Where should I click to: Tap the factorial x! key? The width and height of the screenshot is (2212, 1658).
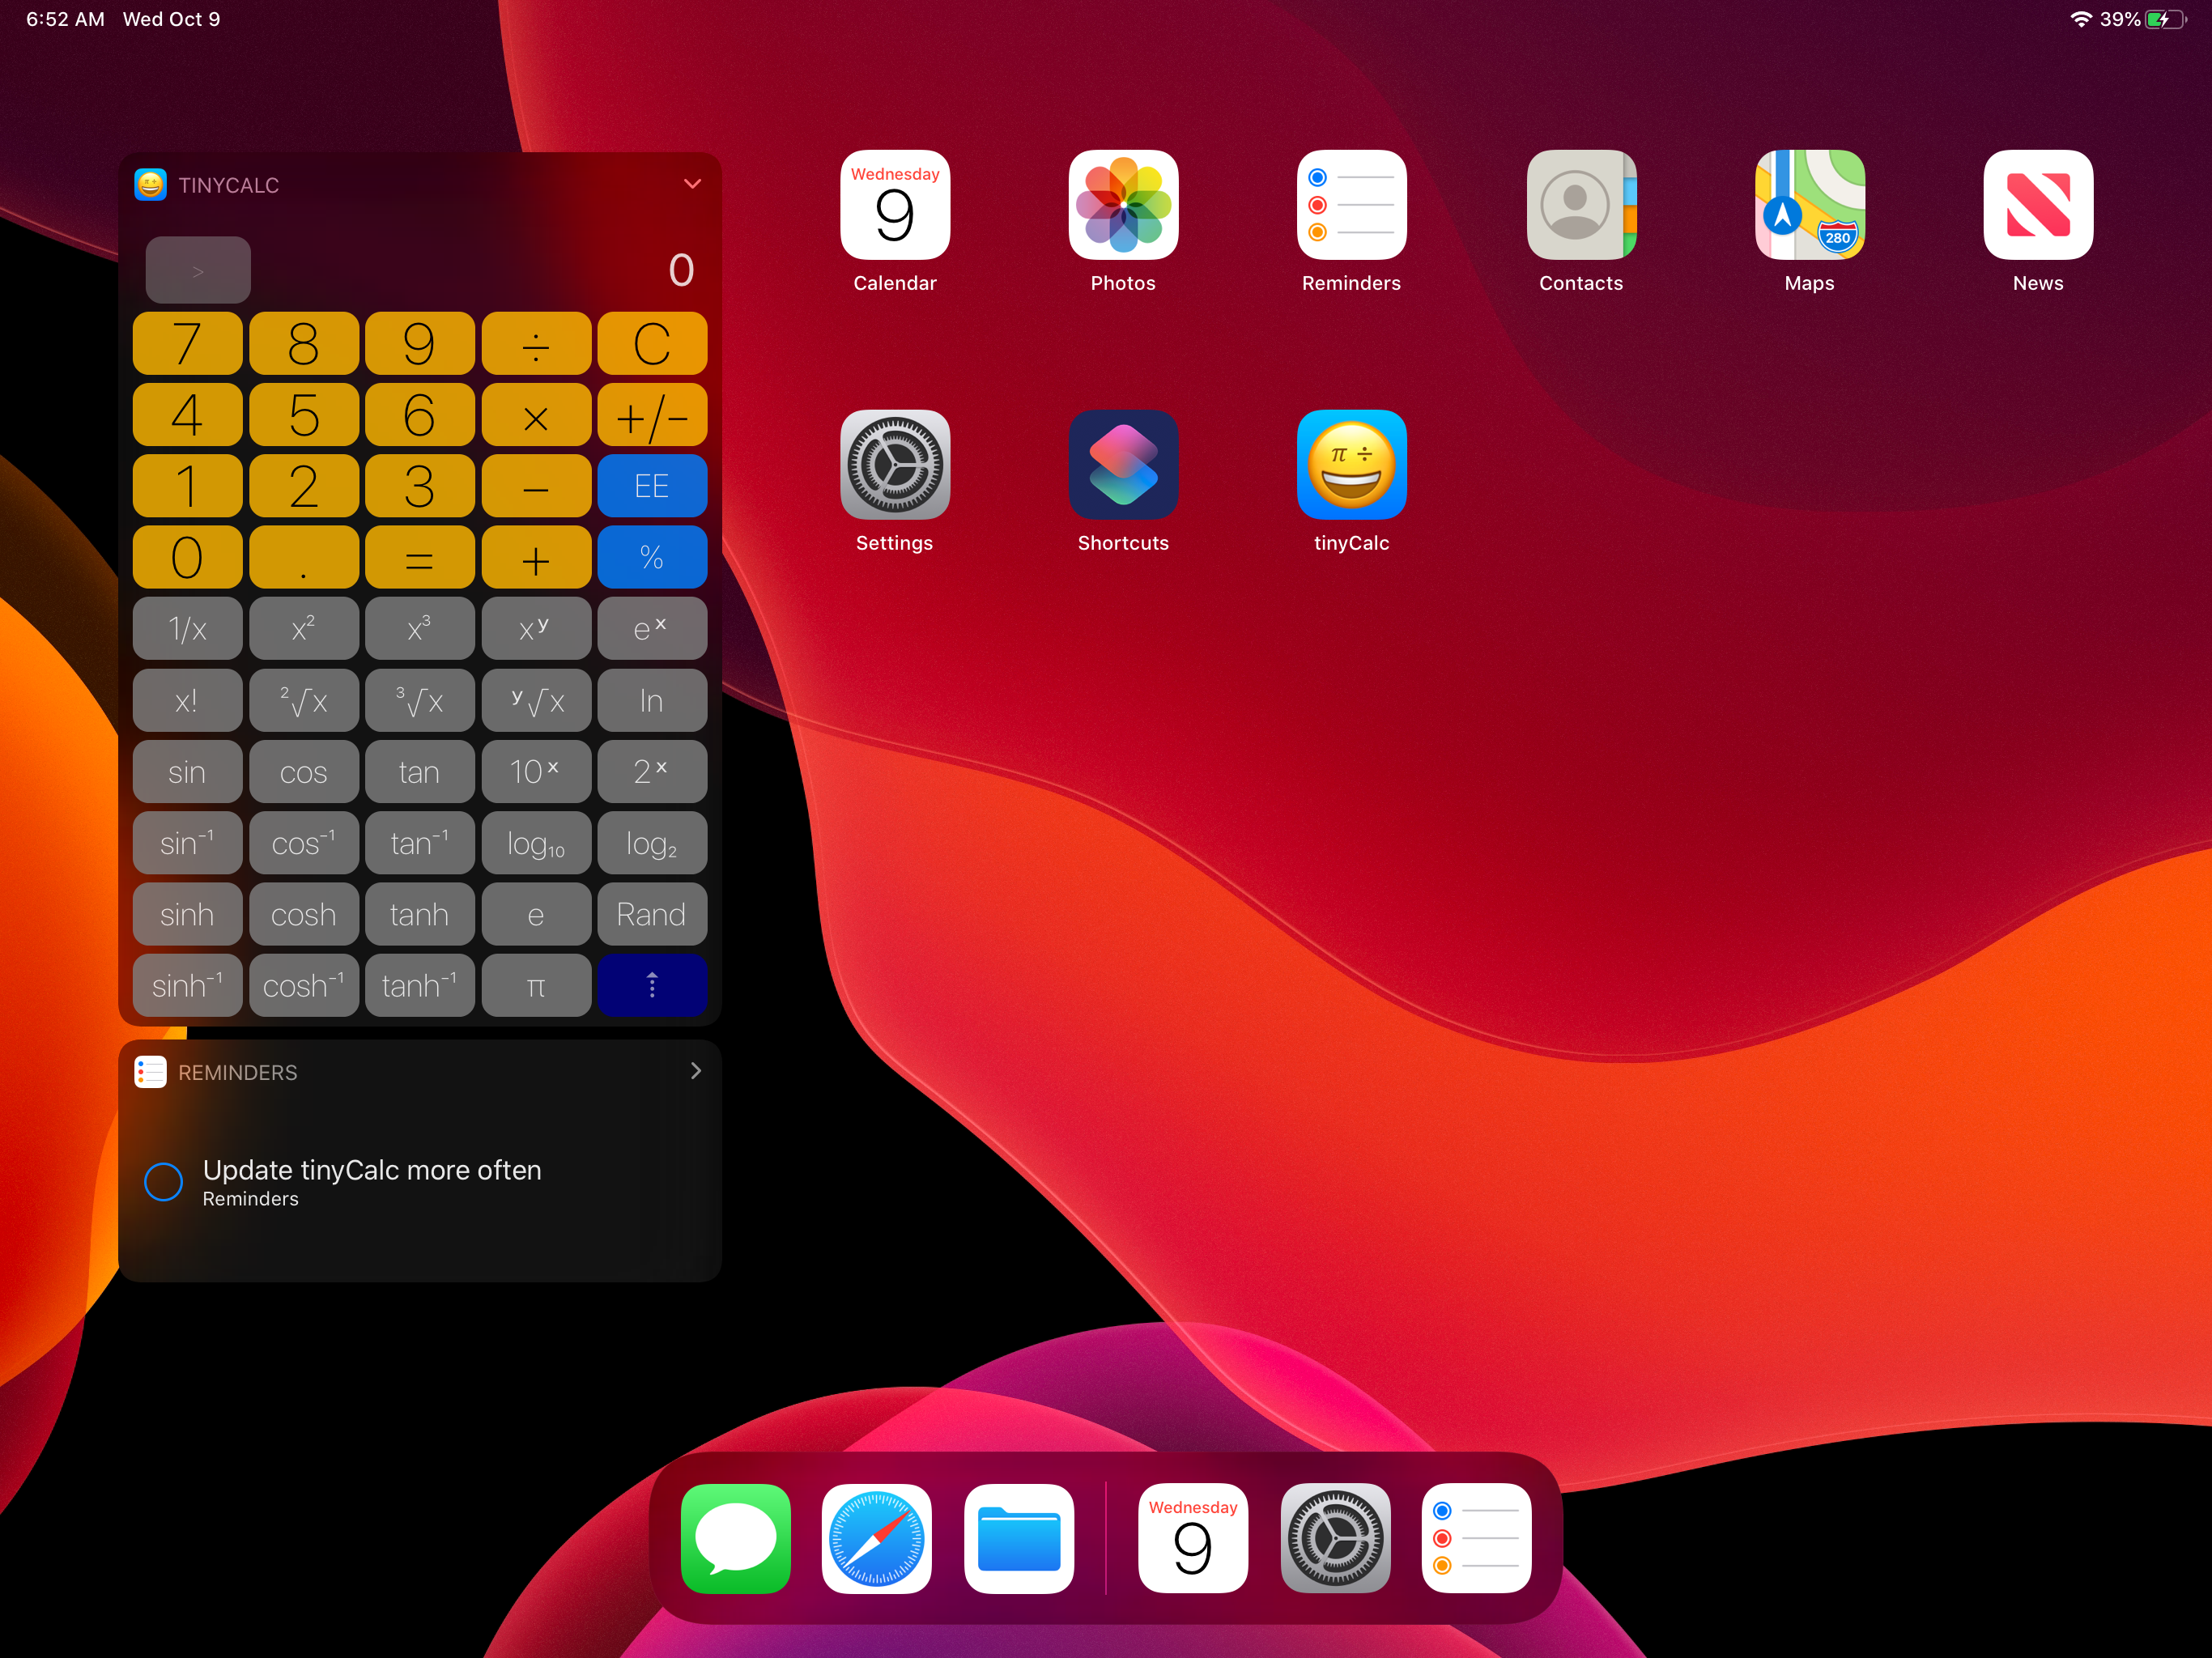click(187, 700)
